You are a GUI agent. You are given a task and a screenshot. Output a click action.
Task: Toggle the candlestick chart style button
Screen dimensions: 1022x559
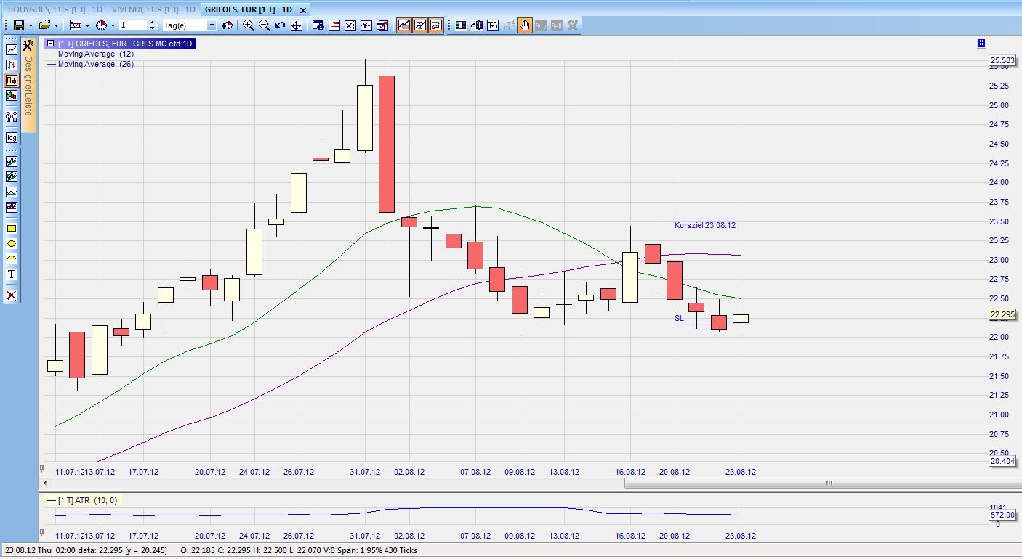(12, 80)
